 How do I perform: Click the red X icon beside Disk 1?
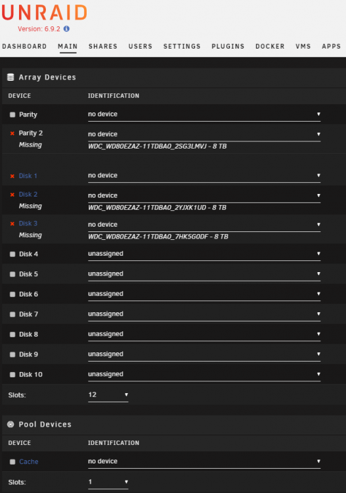(x=12, y=176)
